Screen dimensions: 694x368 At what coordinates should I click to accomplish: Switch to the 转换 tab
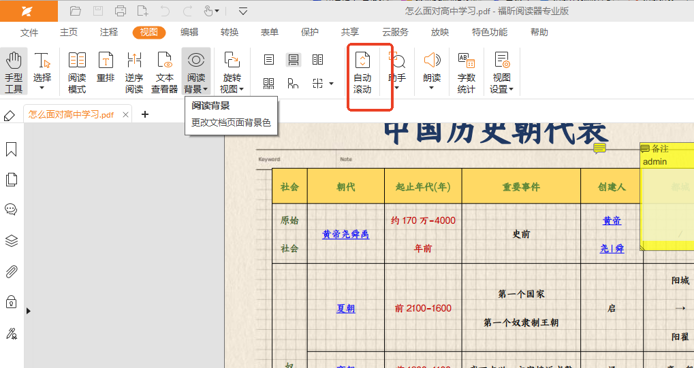point(230,32)
